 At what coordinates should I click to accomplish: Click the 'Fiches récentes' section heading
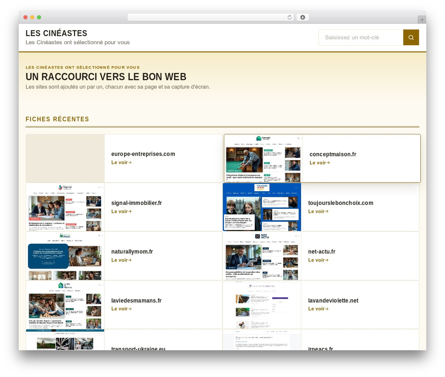coord(57,119)
